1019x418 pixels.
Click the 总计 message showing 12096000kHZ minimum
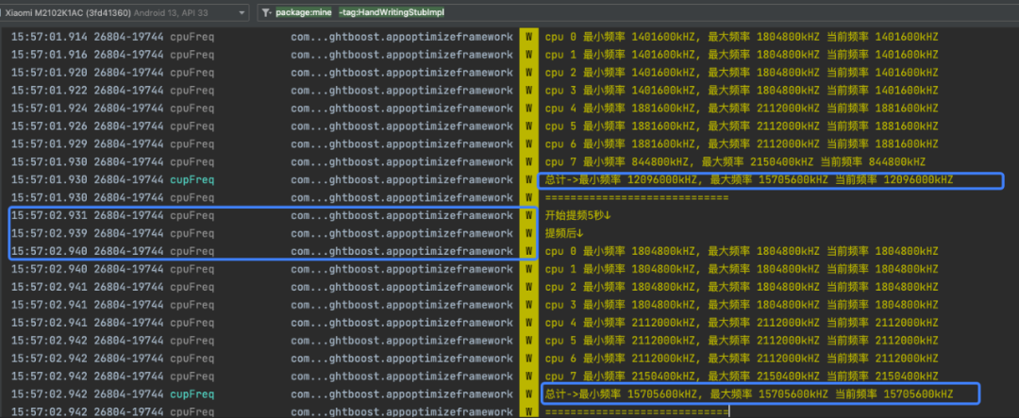[749, 179]
